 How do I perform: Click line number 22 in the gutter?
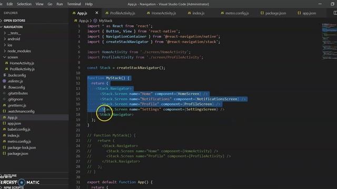click(x=78, y=135)
